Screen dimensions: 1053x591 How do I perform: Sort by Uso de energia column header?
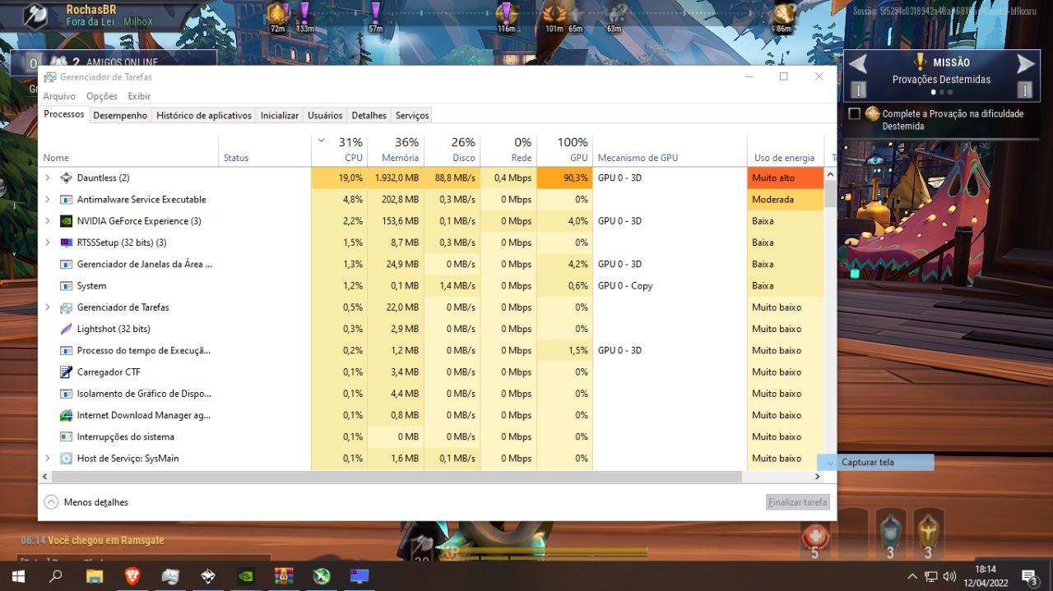click(x=785, y=150)
